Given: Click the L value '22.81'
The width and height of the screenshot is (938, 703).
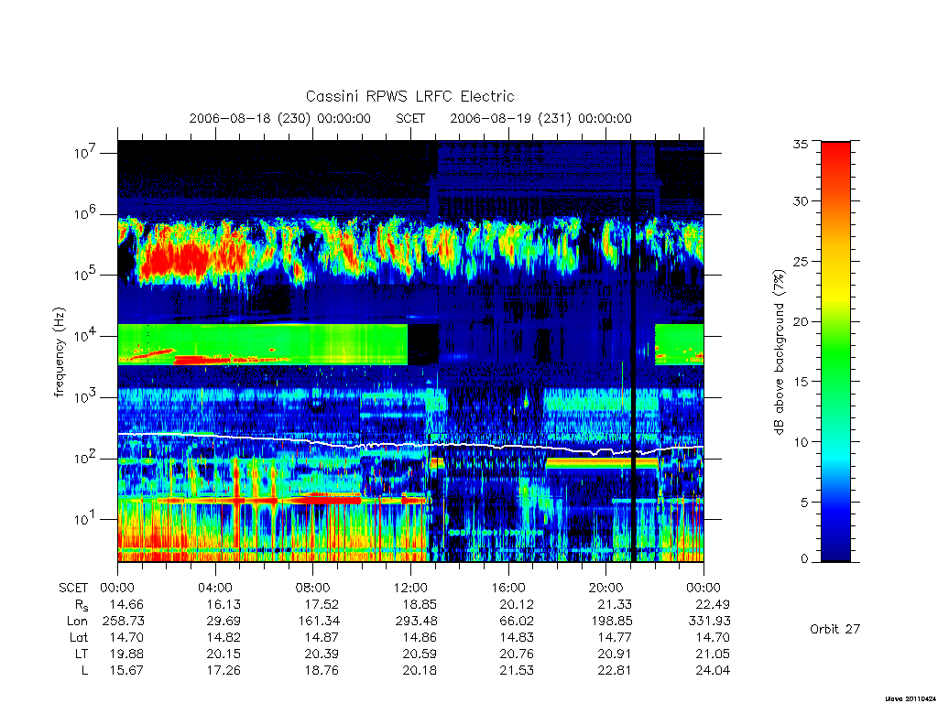Looking at the screenshot, I should (x=615, y=671).
